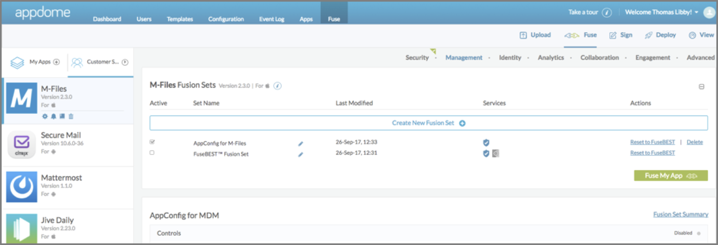Click the Customer S... people icon

coord(77,62)
